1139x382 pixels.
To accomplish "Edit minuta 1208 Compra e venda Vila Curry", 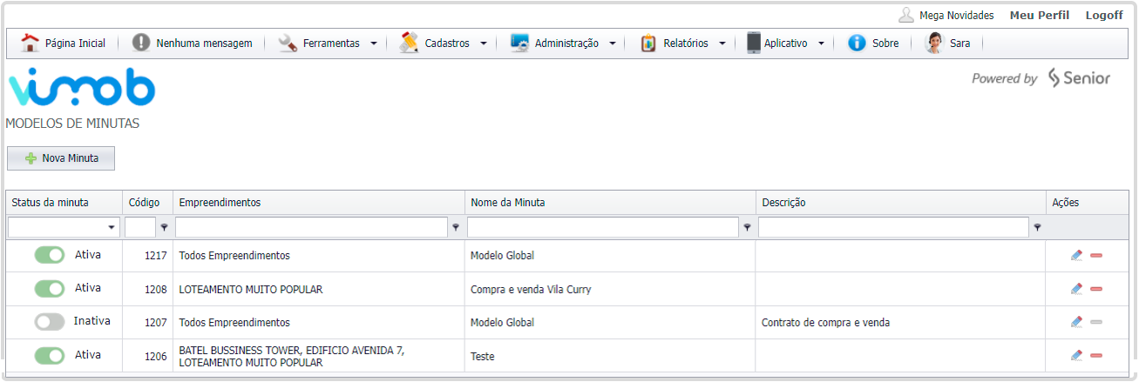I will tap(1077, 288).
